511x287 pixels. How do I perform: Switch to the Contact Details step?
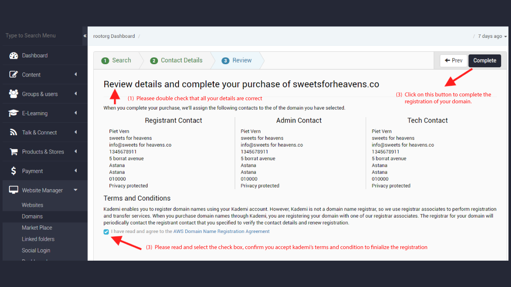(176, 60)
